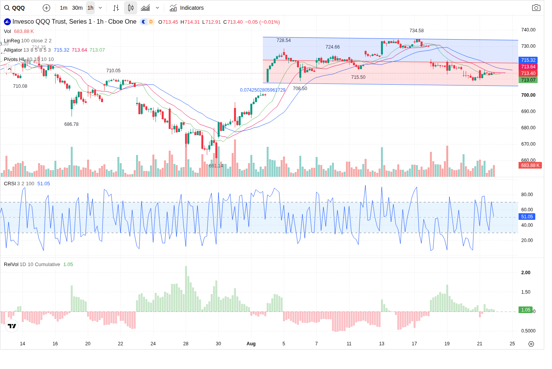The width and height of the screenshot is (552, 369).
Task: Click the Invesco QQQ logo icon
Action: pyautogui.click(x=7, y=22)
